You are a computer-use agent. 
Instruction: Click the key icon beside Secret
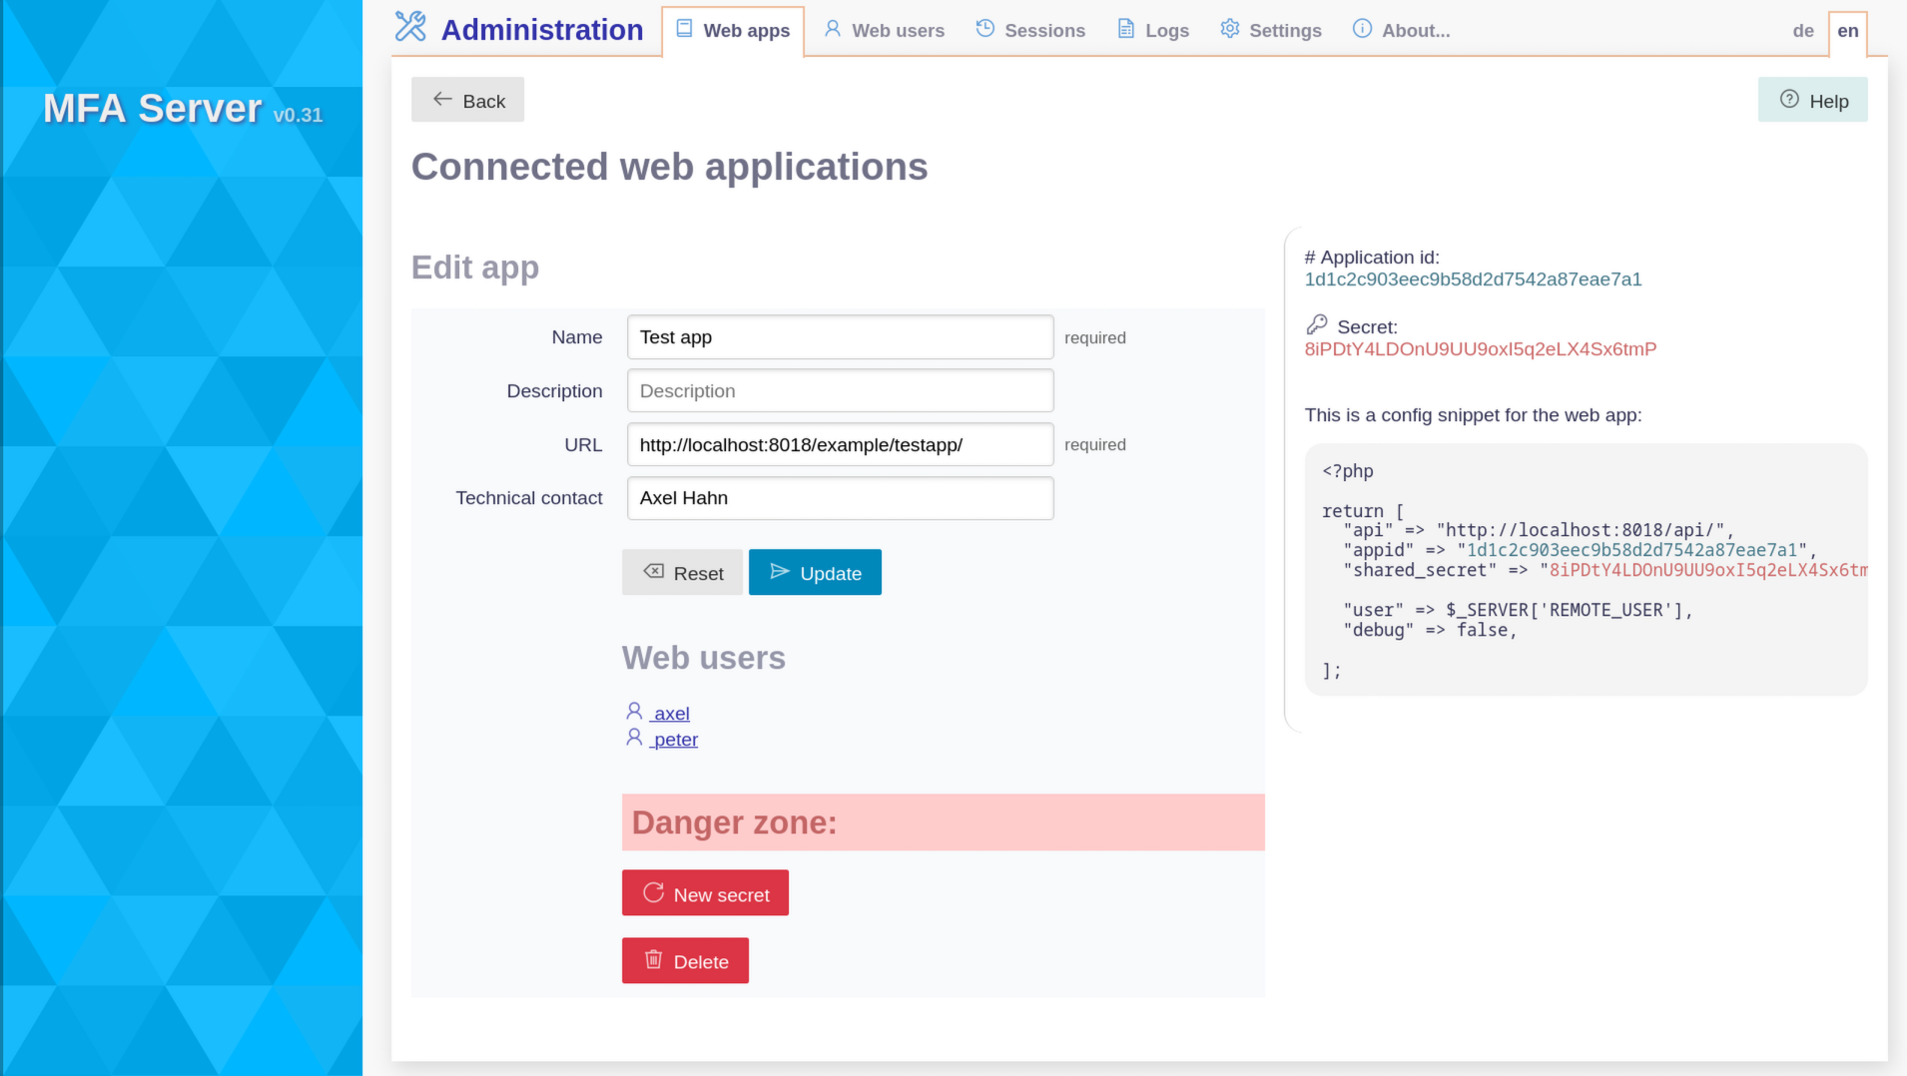[1317, 324]
